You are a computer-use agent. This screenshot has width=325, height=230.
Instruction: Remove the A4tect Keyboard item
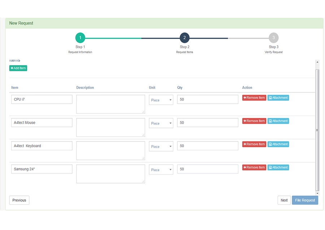pos(254,144)
